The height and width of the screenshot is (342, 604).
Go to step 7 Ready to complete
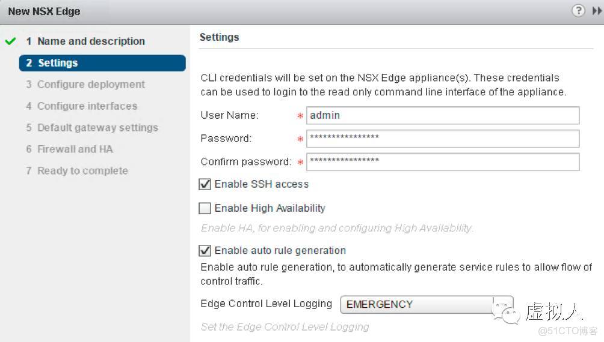[82, 171]
